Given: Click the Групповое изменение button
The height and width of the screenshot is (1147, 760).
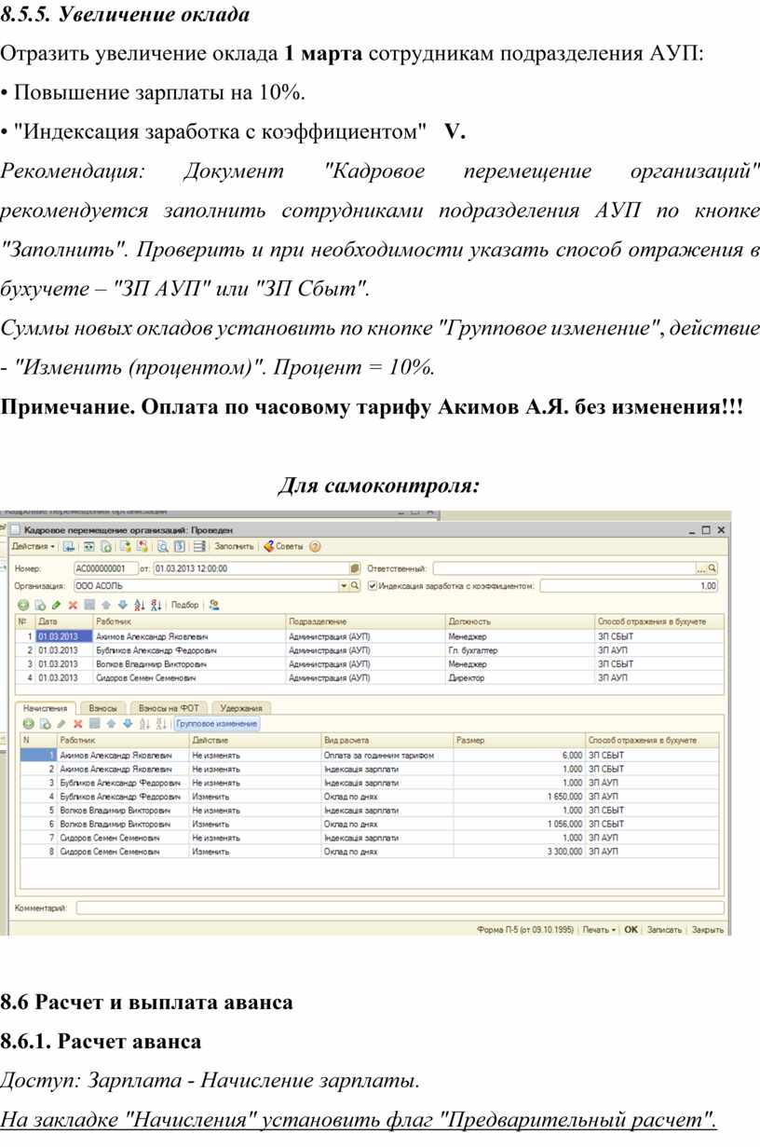Looking at the screenshot, I should click(216, 724).
